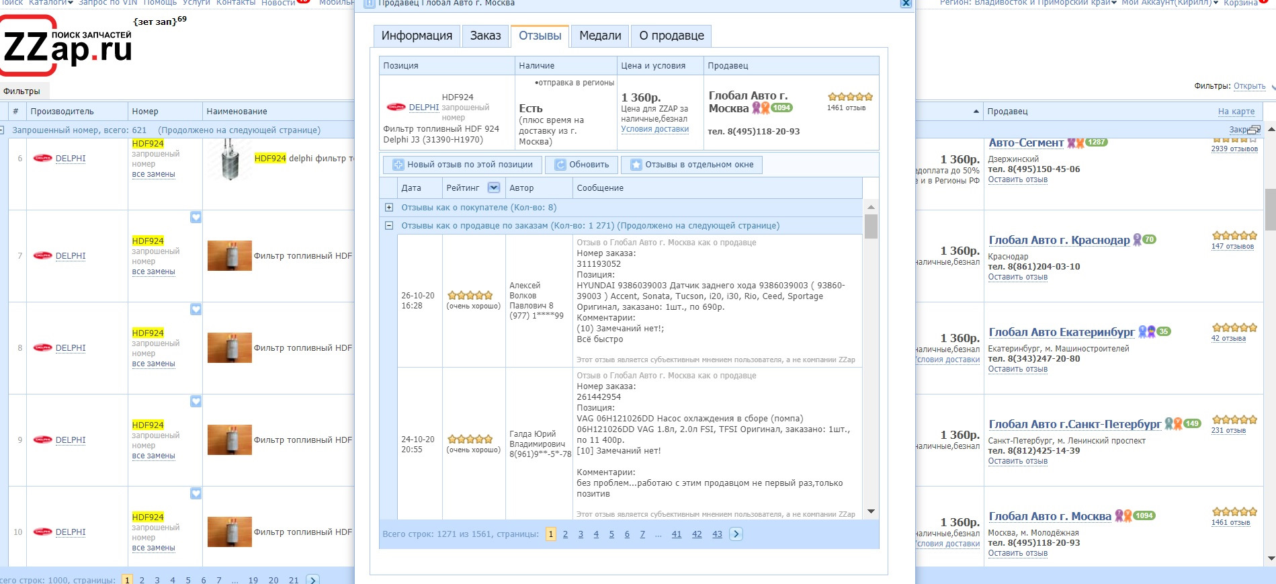Switch to the О продавце tab

[x=671, y=36]
